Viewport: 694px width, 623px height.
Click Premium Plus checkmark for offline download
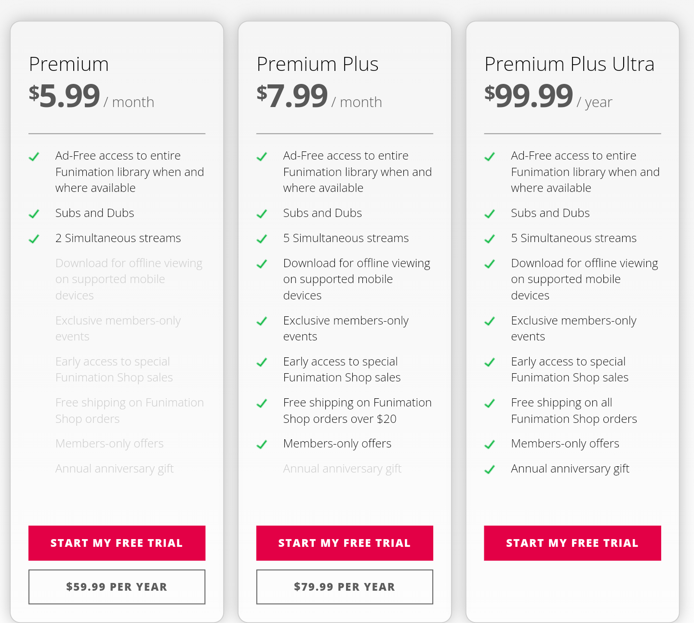tap(262, 264)
